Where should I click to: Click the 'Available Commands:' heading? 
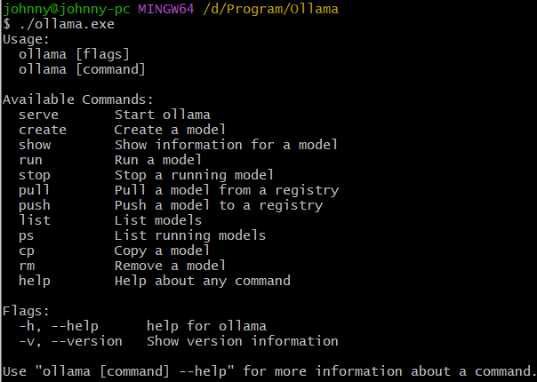[x=77, y=99]
